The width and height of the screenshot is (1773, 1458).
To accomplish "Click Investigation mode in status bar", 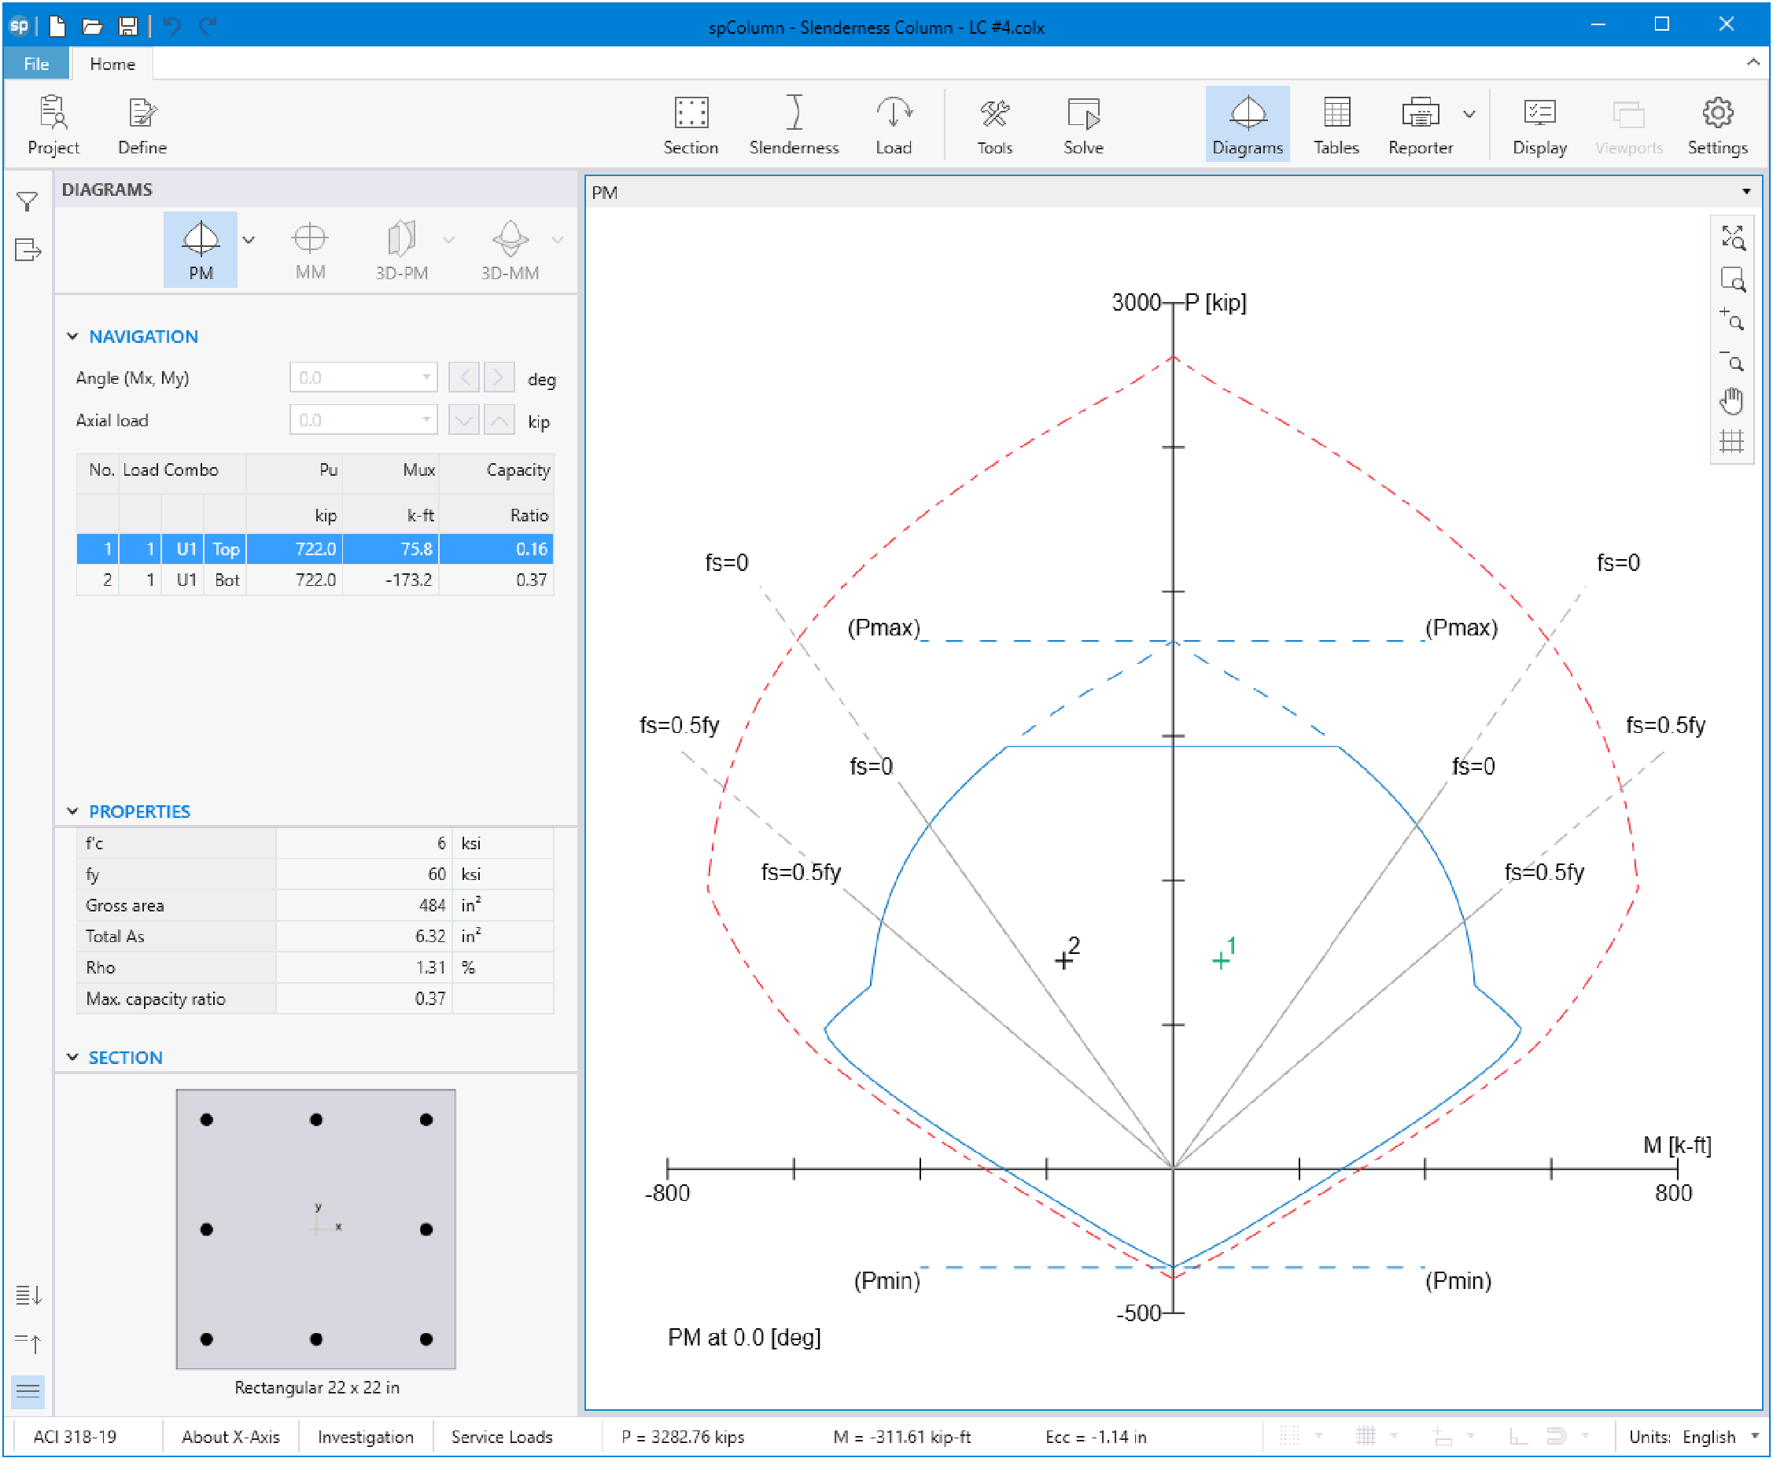I will (365, 1436).
